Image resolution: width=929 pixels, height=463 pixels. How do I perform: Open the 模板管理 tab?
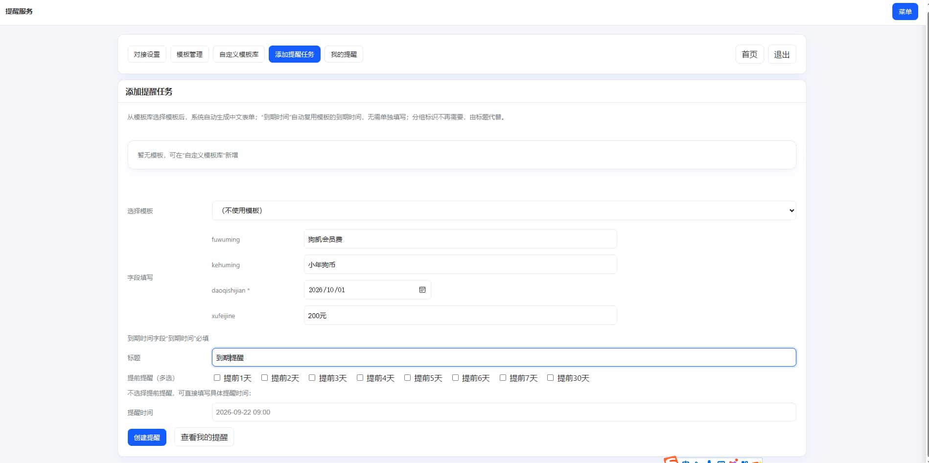189,54
